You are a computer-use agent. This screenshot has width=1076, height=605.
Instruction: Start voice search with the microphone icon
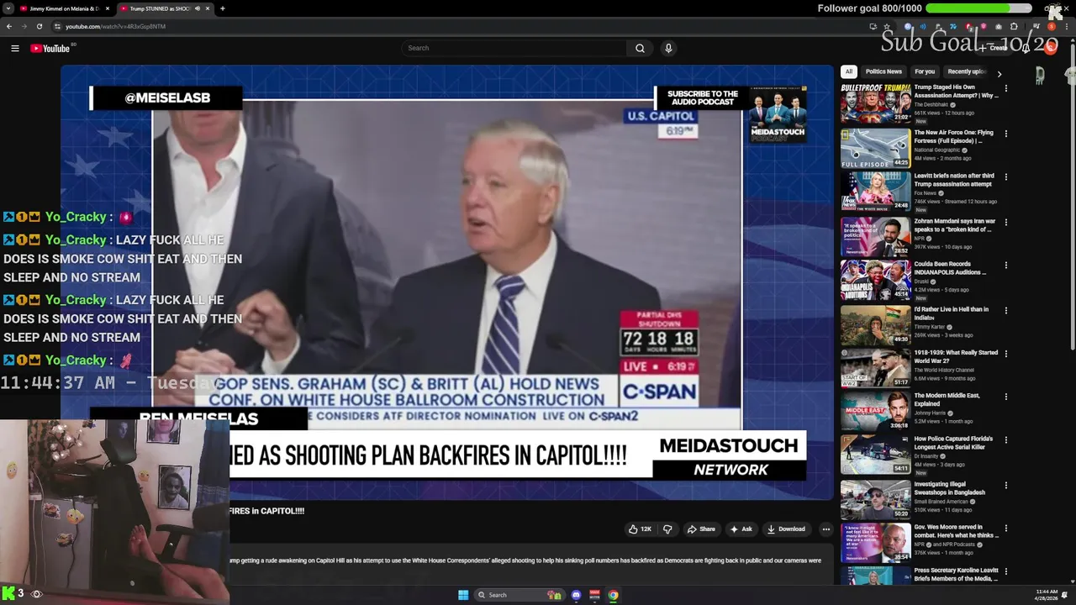pos(668,48)
